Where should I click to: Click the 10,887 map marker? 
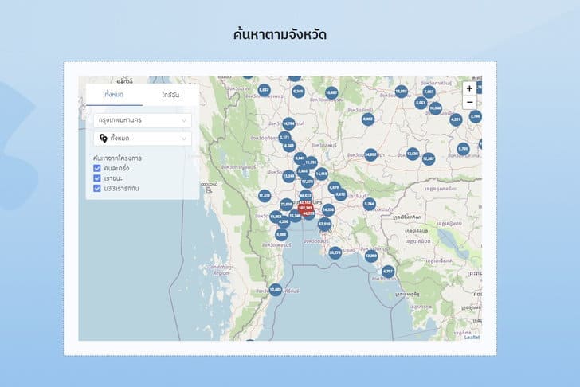pyautogui.click(x=331, y=93)
